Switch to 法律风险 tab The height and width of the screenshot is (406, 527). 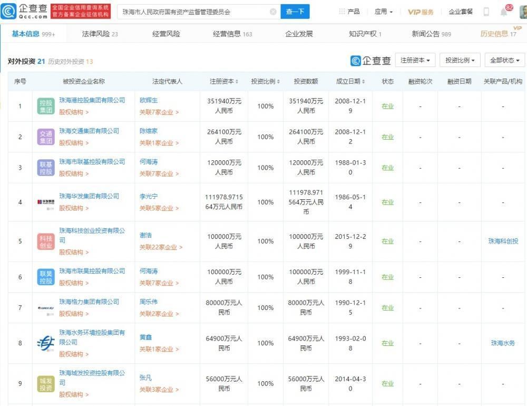[100, 34]
